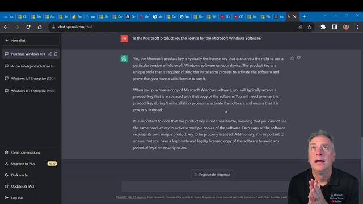
Task: Delete the Purchase Windows 10 chat with trash icon
Action: pos(56,54)
